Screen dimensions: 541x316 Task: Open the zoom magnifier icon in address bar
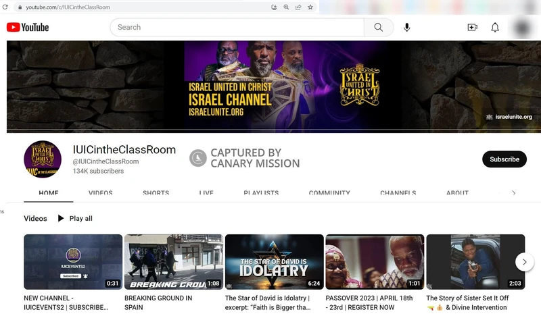[x=286, y=7]
